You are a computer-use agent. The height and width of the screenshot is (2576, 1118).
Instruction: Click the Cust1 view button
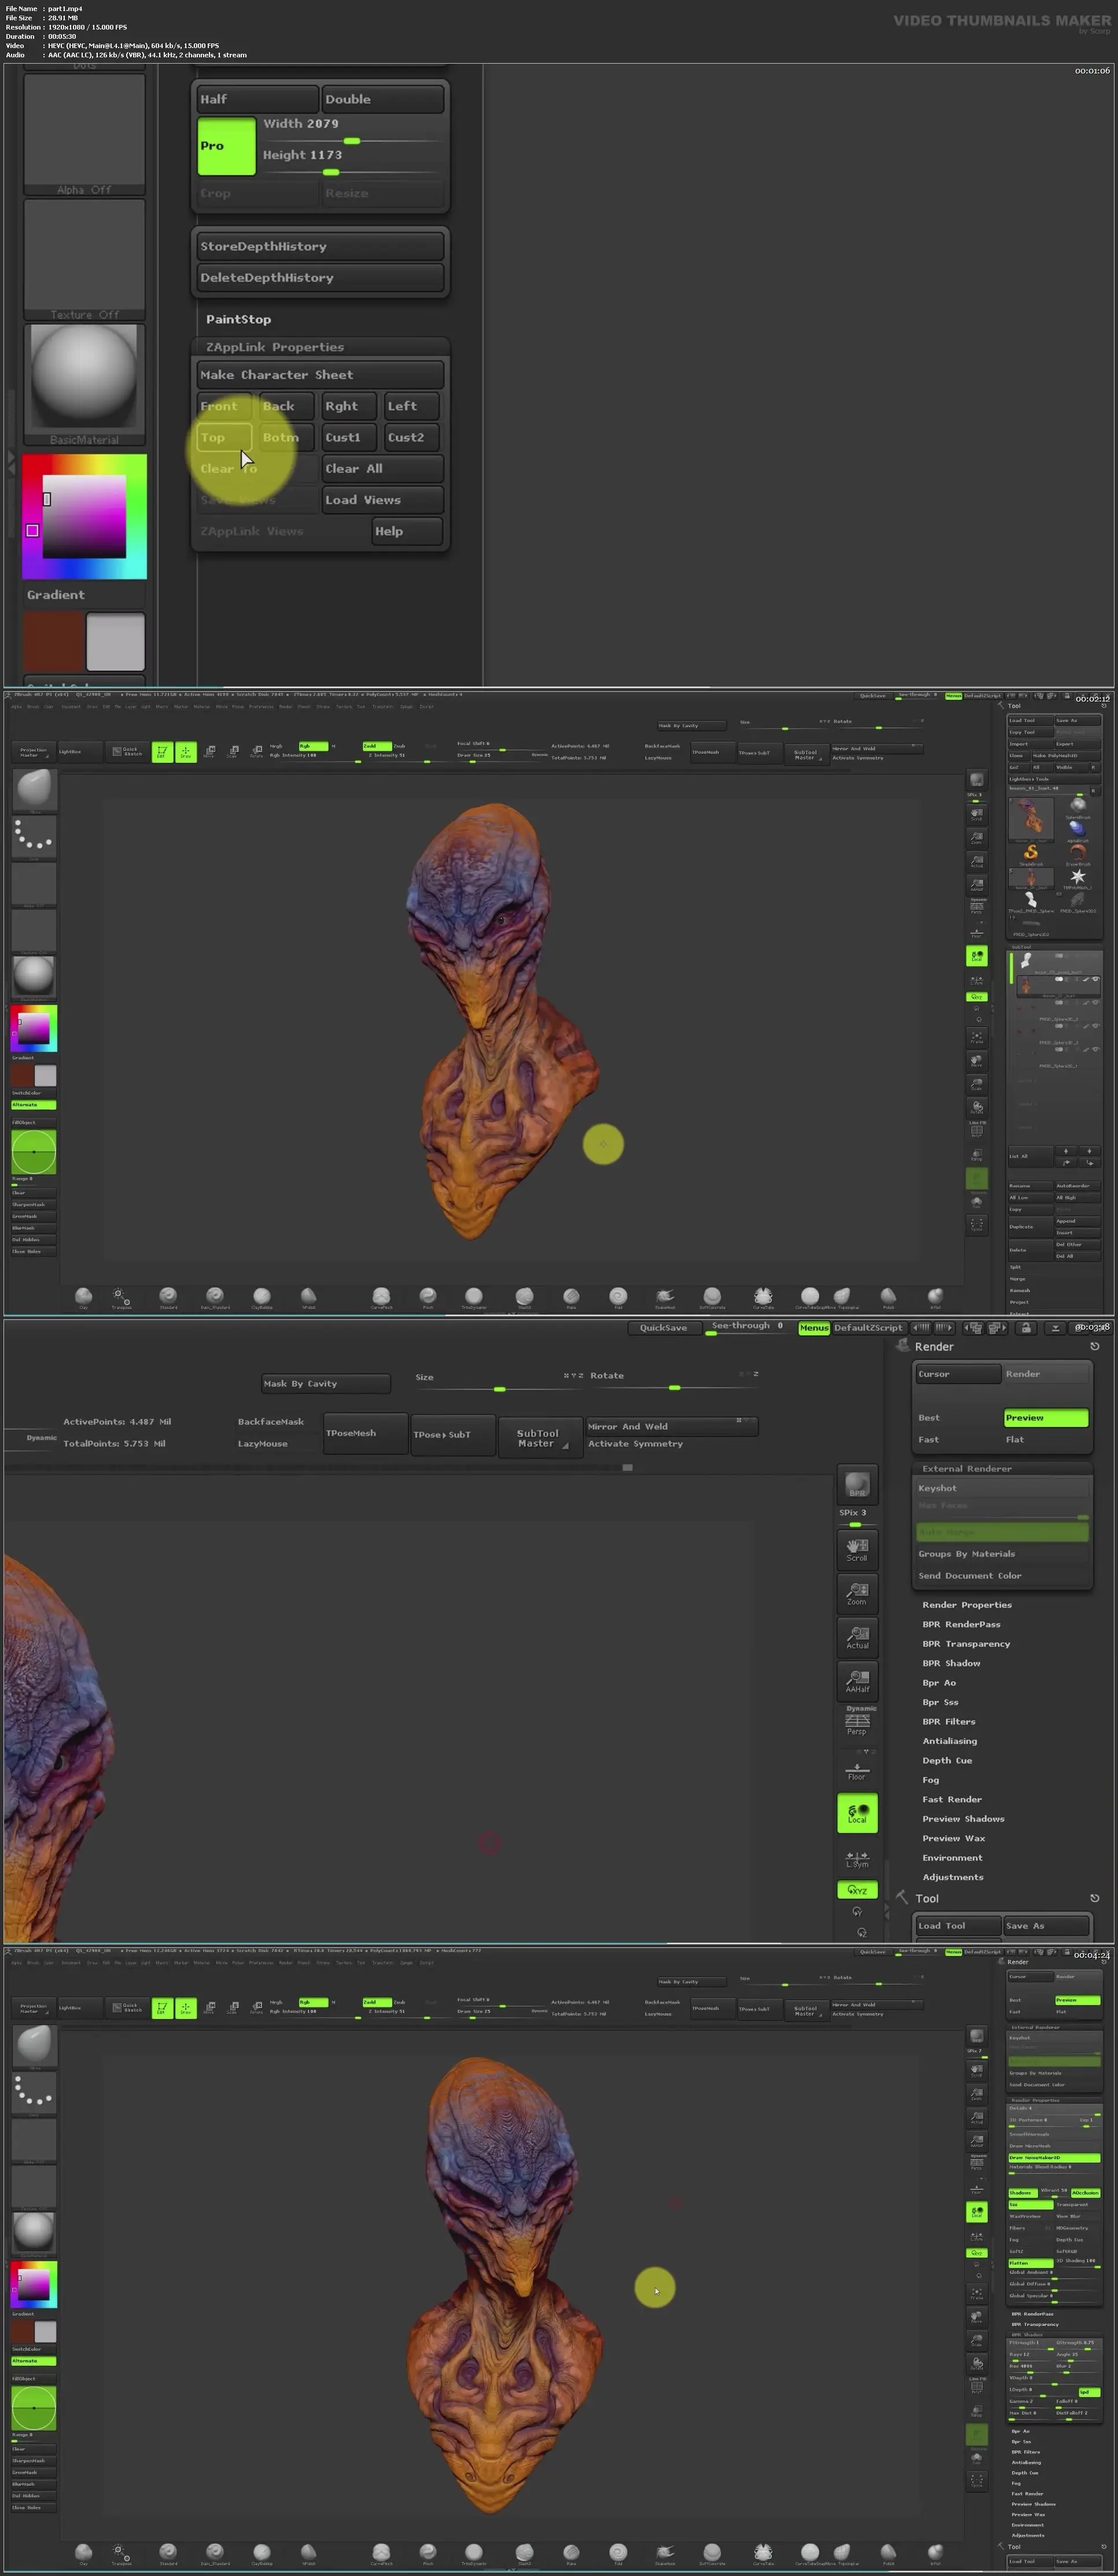pos(349,437)
